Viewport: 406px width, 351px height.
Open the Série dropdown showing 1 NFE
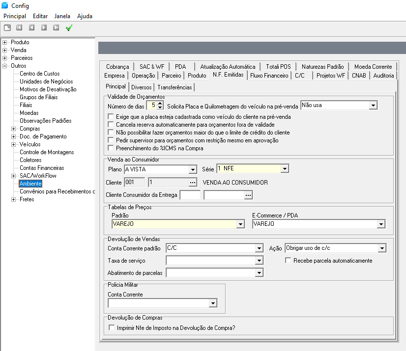284,169
